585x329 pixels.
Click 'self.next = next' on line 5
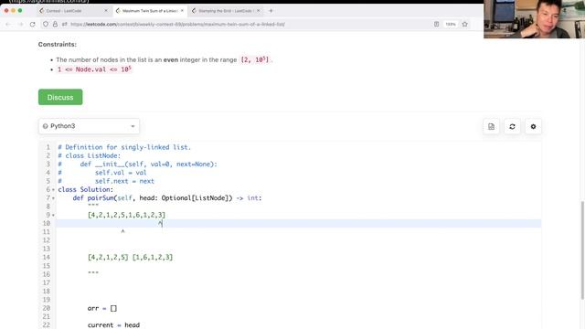[124, 181]
